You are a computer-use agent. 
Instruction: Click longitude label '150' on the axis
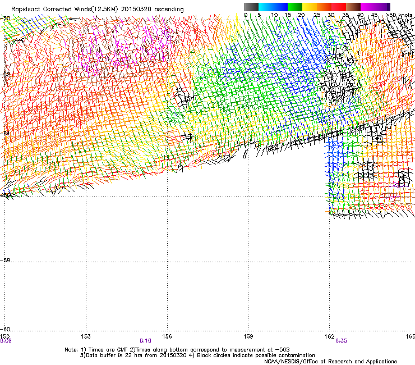4,336
